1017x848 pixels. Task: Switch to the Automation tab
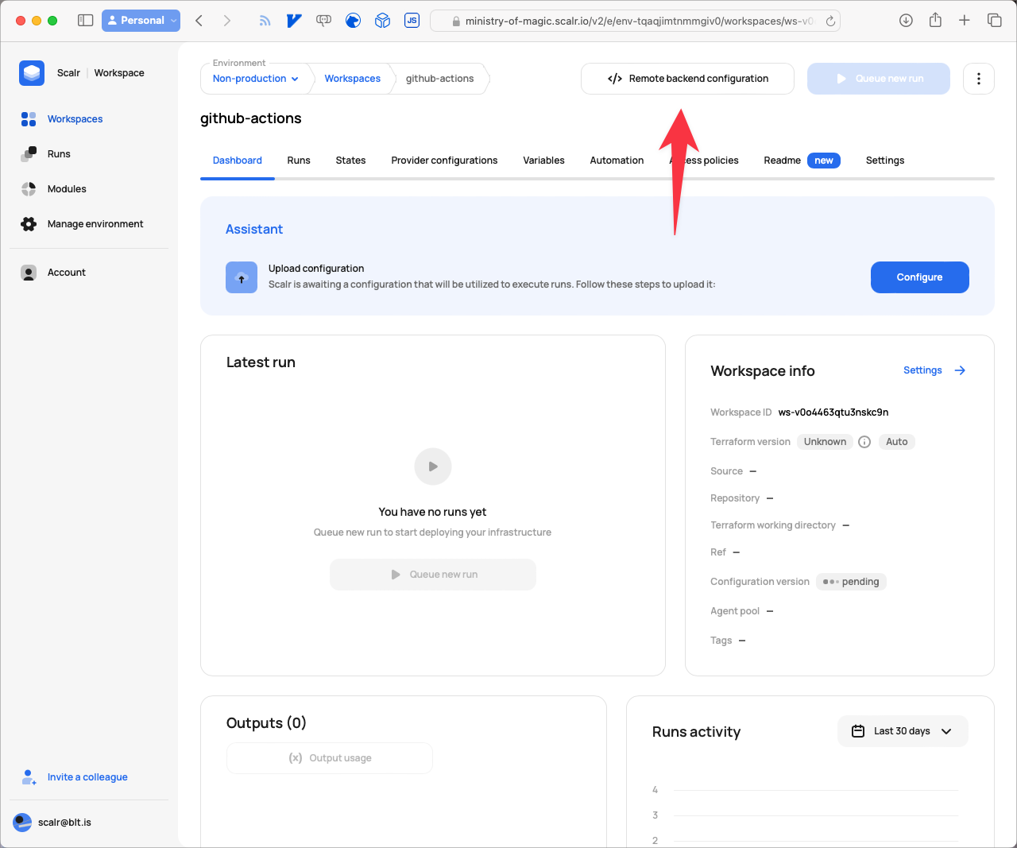click(617, 161)
